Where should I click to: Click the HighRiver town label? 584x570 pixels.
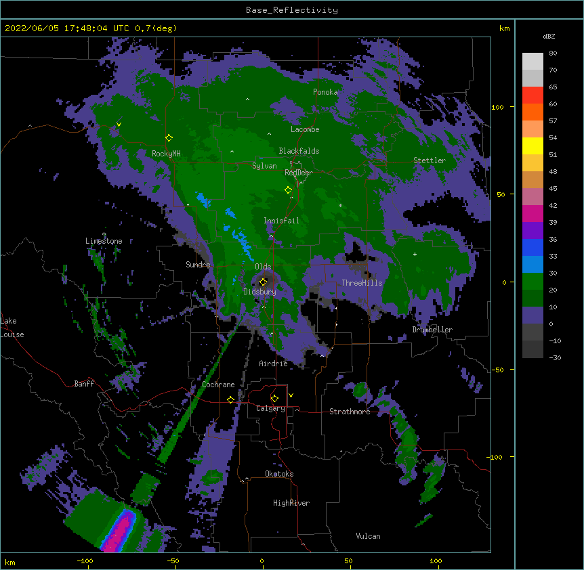coord(291,503)
